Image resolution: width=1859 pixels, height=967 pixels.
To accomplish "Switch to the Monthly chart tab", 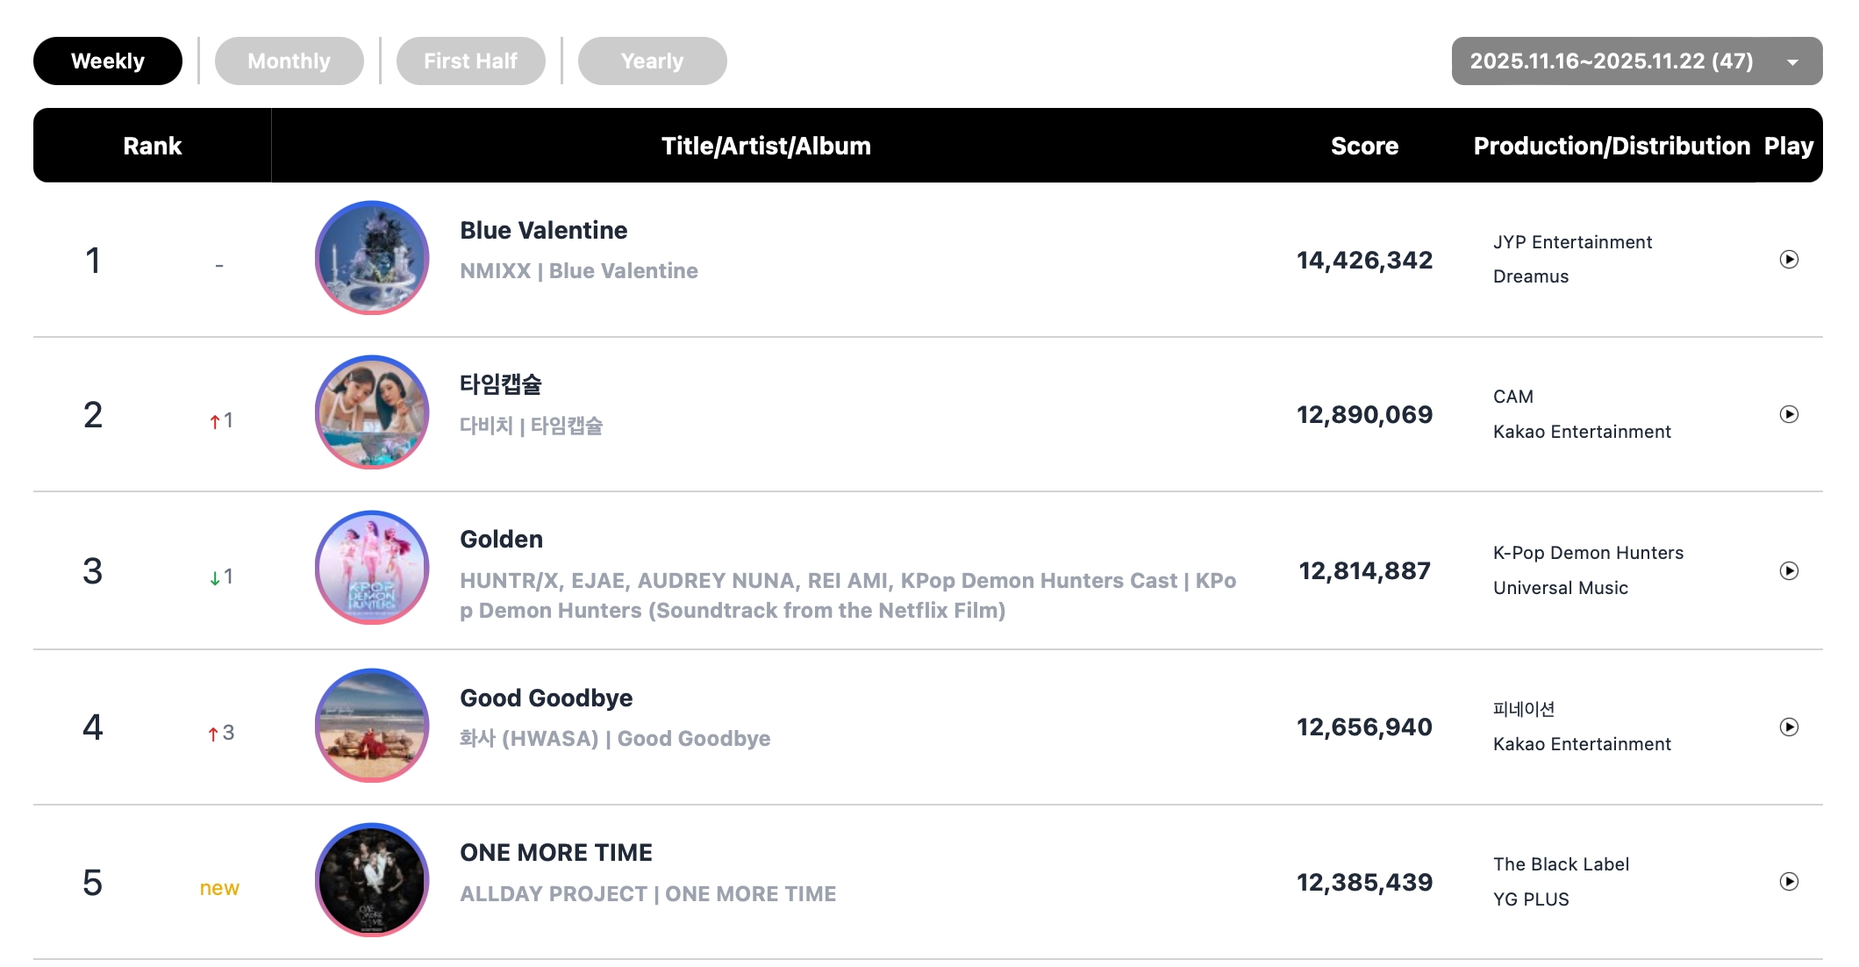I will pyautogui.click(x=289, y=61).
